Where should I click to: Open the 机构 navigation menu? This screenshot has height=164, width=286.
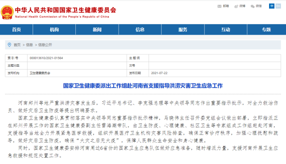[x=54, y=29]
